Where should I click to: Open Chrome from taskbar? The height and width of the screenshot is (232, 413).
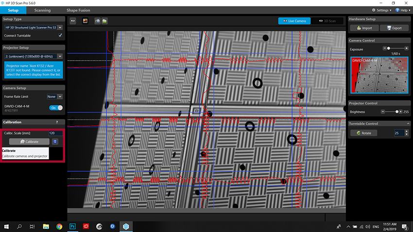(x=59, y=227)
